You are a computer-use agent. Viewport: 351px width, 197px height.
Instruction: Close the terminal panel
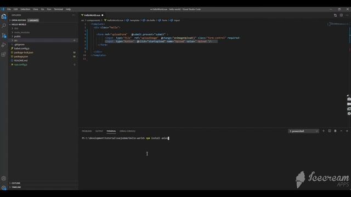pos(347,131)
